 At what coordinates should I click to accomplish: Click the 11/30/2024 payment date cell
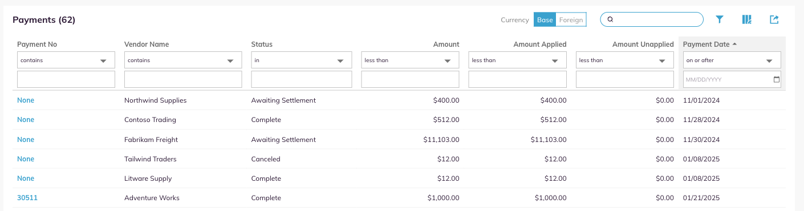701,140
